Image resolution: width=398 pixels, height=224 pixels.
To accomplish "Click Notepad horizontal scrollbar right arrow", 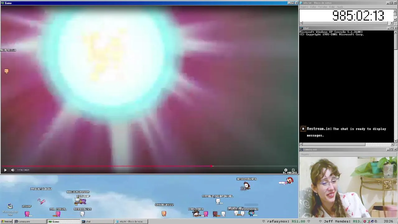I will [x=392, y=23].
